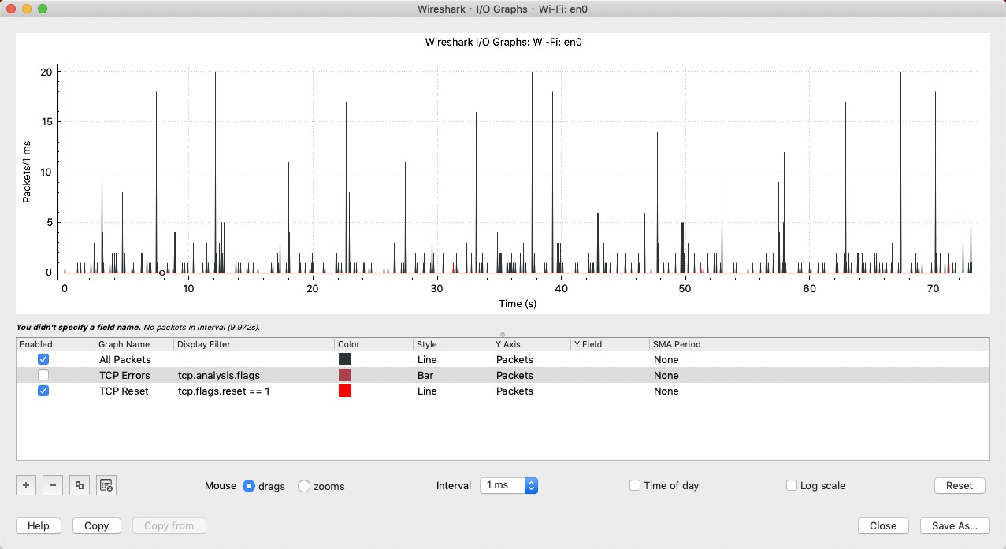Duplicate the selected graph
This screenshot has height=549, width=1006.
click(80, 486)
